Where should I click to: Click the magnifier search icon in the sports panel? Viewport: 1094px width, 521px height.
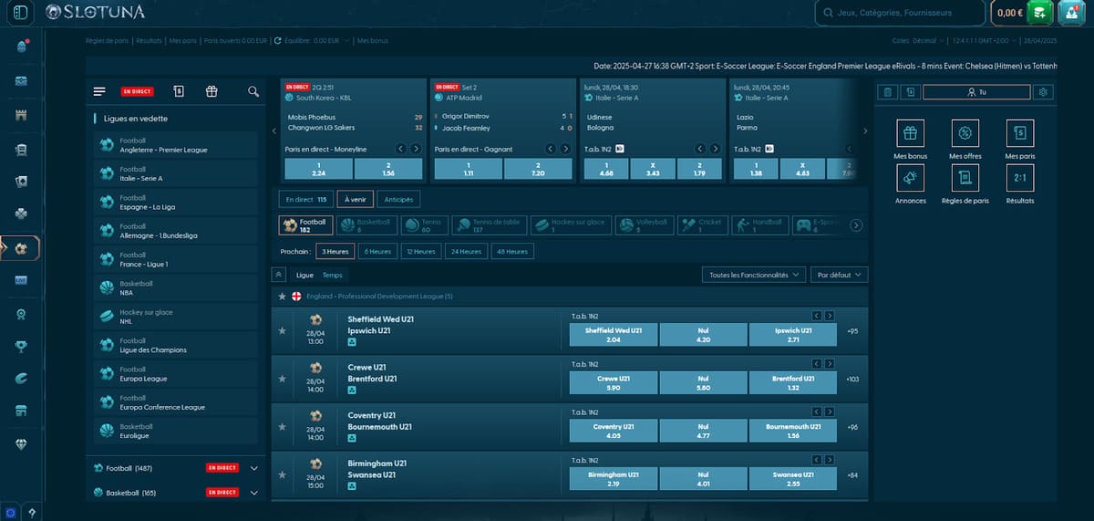point(253,91)
